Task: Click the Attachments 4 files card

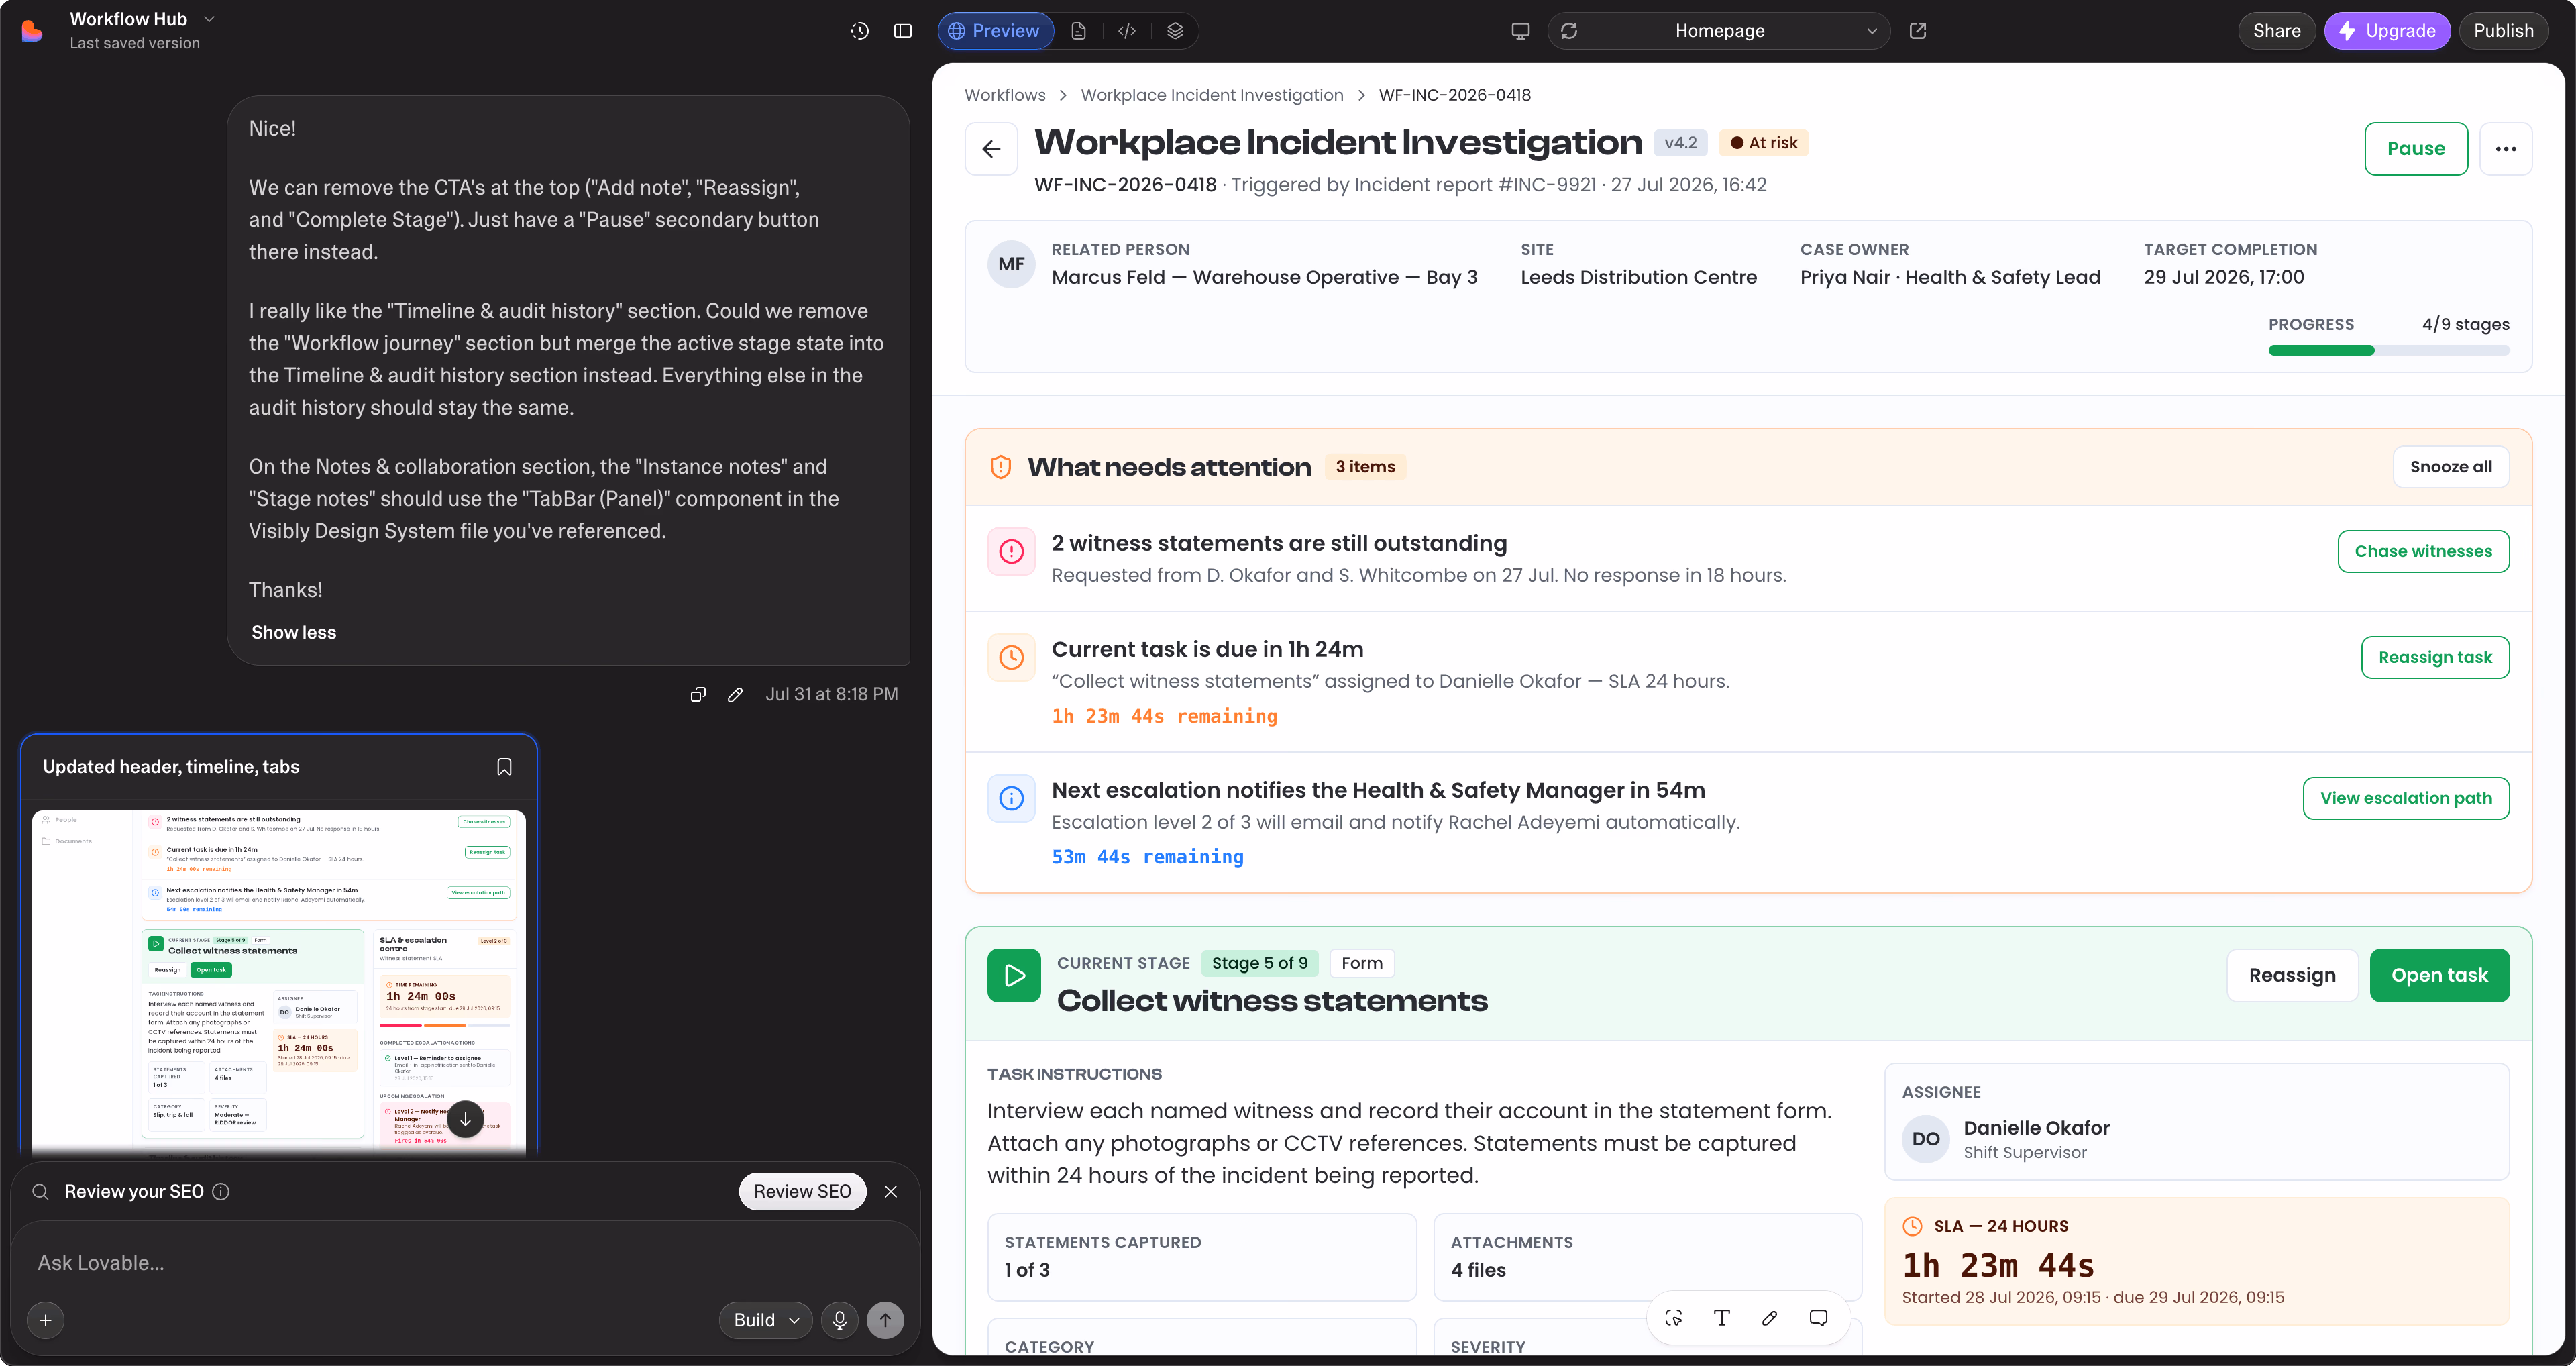Action: tap(1648, 1257)
